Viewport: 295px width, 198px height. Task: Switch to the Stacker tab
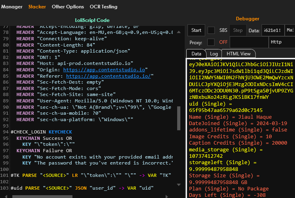pos(37,7)
